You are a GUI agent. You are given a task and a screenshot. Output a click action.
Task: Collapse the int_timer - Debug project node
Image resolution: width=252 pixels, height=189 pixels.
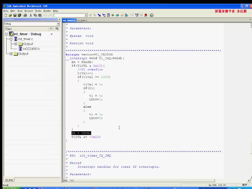6,34
